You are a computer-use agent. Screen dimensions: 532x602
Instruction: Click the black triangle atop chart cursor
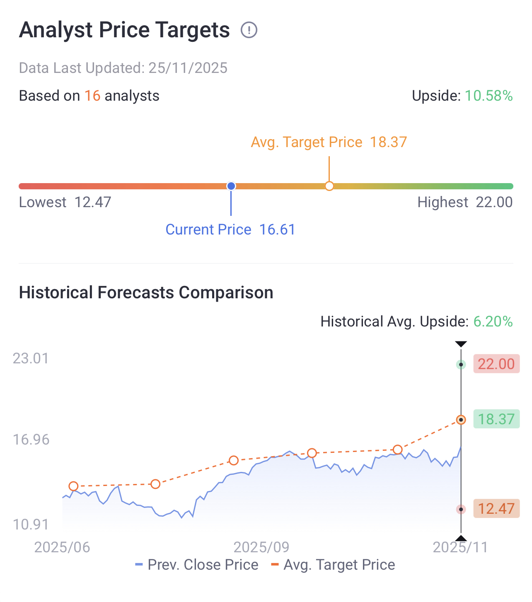tap(461, 344)
